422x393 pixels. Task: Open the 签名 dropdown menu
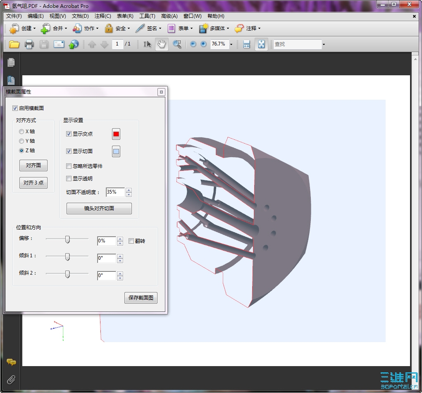coord(160,29)
